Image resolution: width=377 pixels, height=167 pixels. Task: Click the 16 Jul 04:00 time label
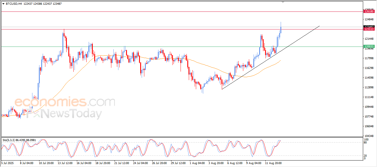point(84,163)
